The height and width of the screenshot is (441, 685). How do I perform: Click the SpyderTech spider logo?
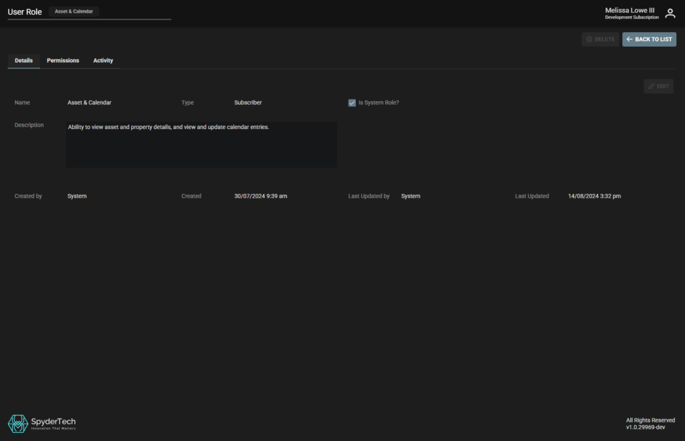[x=17, y=423]
